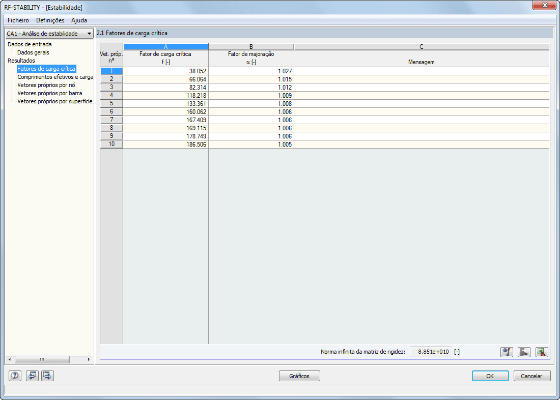The height and width of the screenshot is (400, 560).
Task: Open the Ficheiro menu
Action: [x=18, y=20]
